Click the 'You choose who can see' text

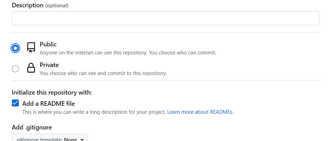tap(103, 73)
